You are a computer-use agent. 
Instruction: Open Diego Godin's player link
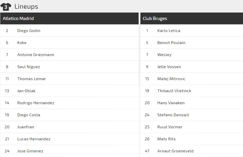point(29,30)
